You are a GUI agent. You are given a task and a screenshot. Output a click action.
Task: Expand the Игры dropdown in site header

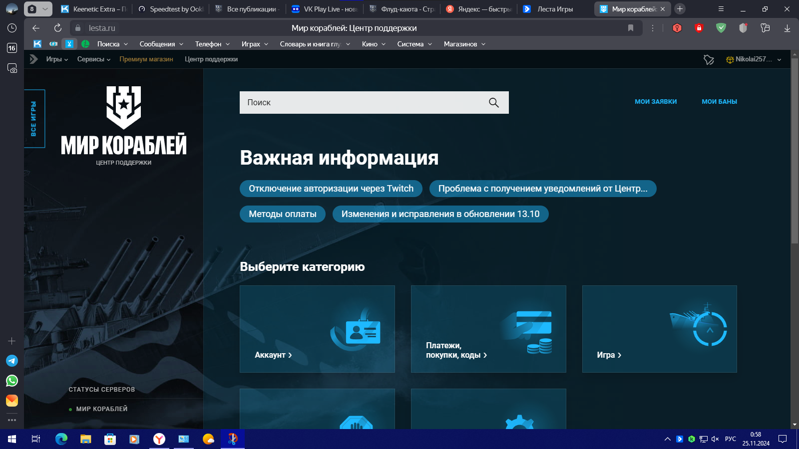click(x=57, y=59)
